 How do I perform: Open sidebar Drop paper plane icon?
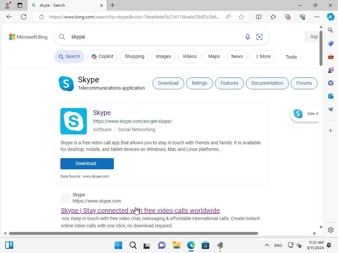coord(330,109)
